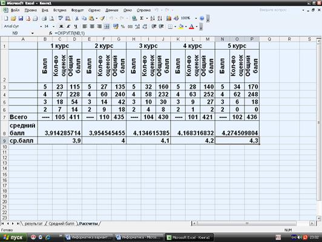Toggle underline formatting (Ч button)
322x242 pixels.
76,27
